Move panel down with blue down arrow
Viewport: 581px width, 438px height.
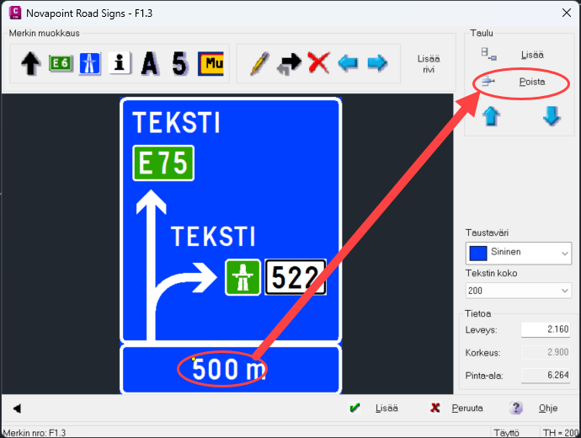(x=552, y=116)
